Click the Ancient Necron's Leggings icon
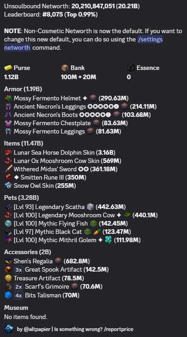The image size is (187, 337). tap(8, 107)
